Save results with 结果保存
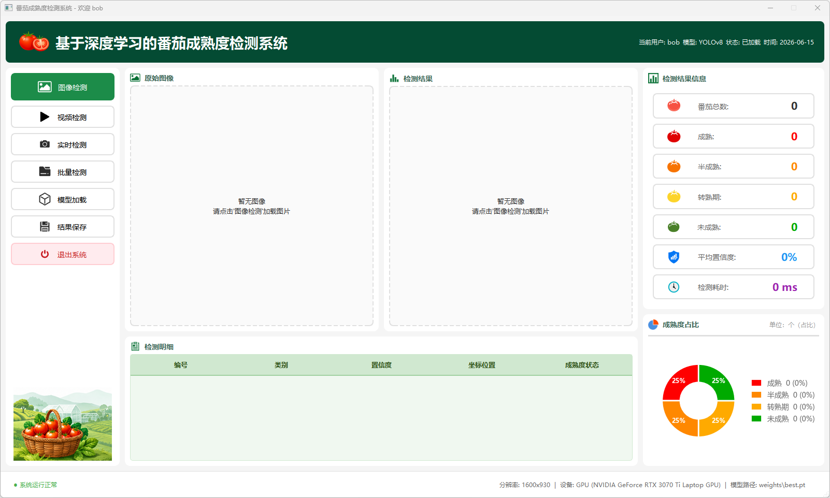The width and height of the screenshot is (830, 498). coord(63,227)
